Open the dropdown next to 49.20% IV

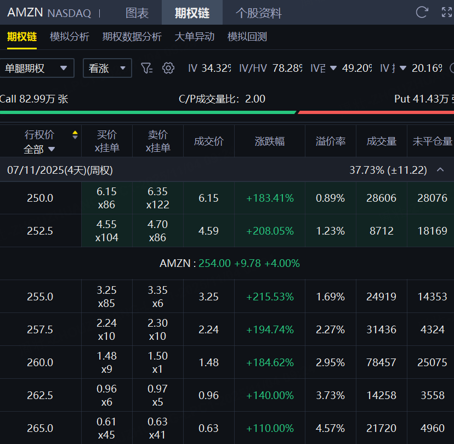[x=333, y=69]
